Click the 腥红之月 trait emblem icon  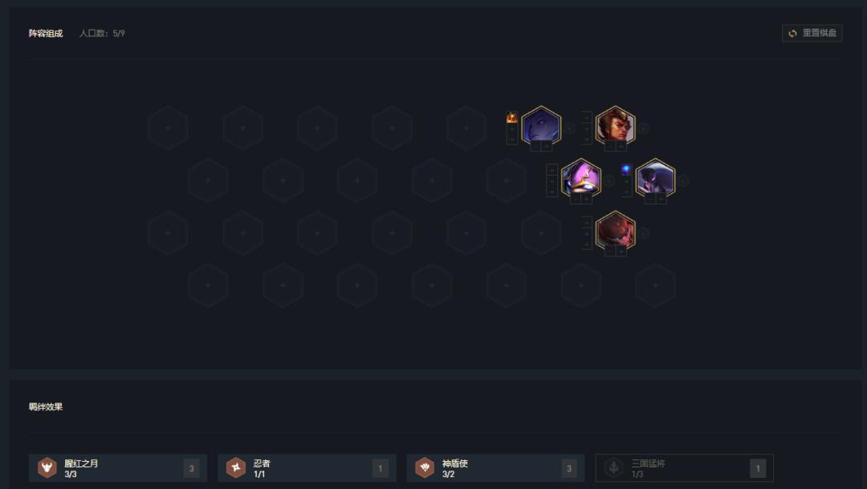point(47,467)
